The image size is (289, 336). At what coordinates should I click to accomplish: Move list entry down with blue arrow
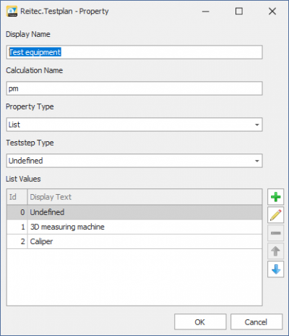click(275, 269)
